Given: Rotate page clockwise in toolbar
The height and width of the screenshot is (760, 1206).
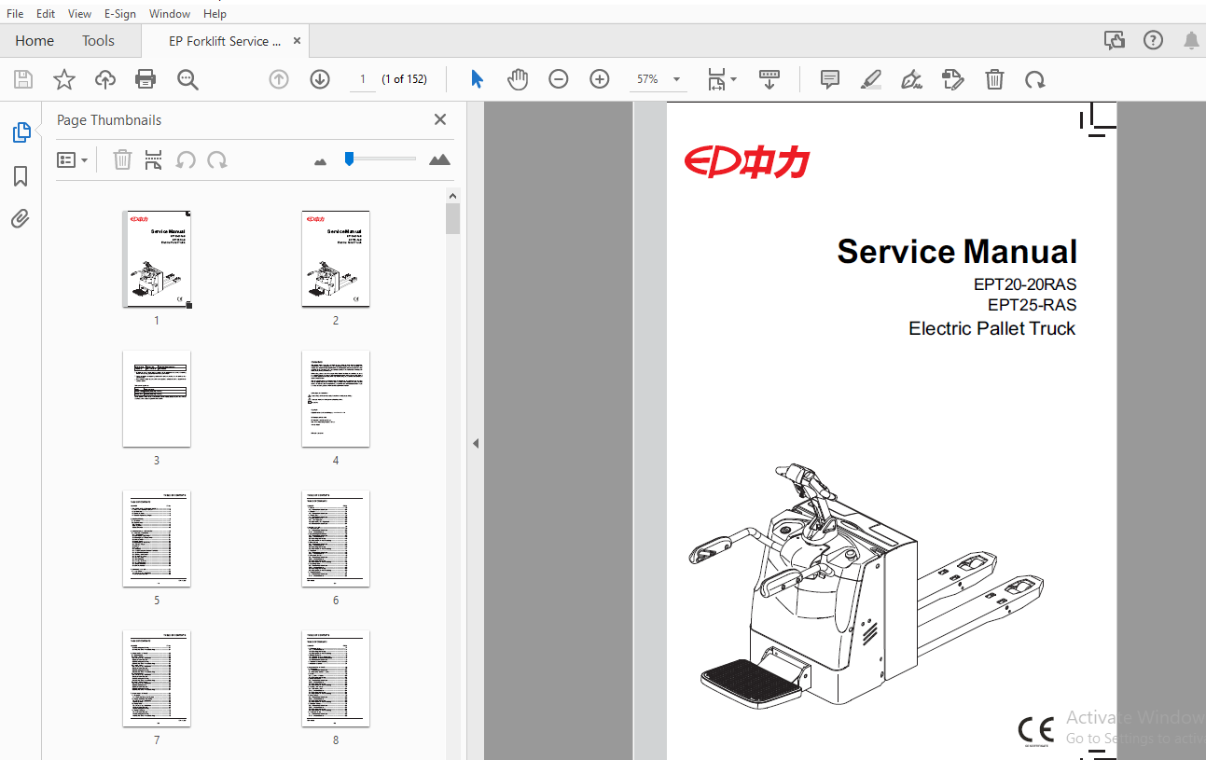Looking at the screenshot, I should 1034,79.
